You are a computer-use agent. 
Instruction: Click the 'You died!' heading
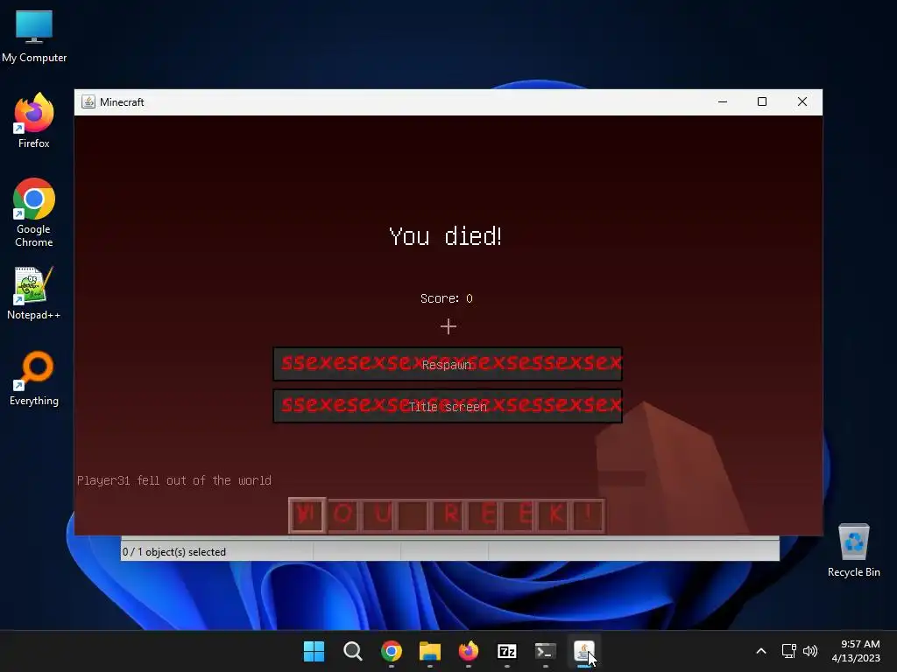(445, 236)
